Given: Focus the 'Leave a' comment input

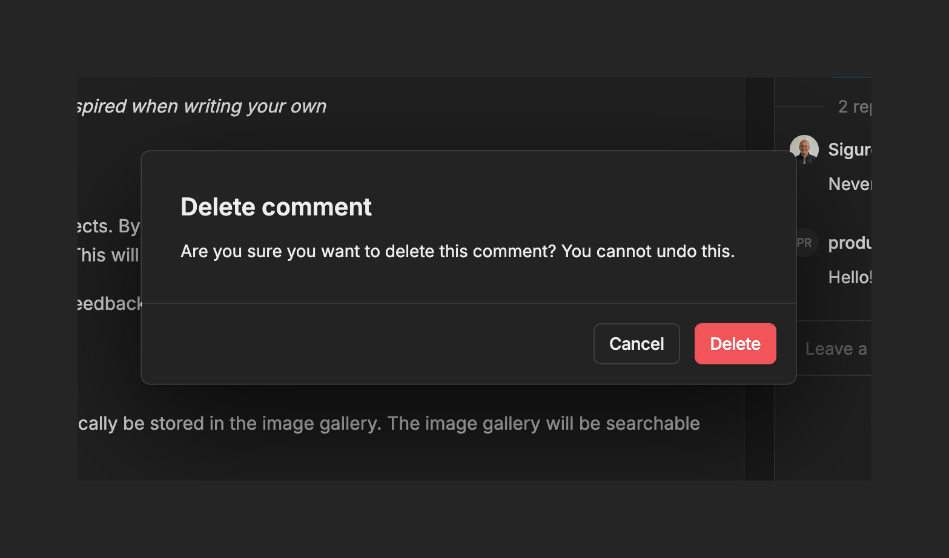Looking at the screenshot, I should point(836,349).
